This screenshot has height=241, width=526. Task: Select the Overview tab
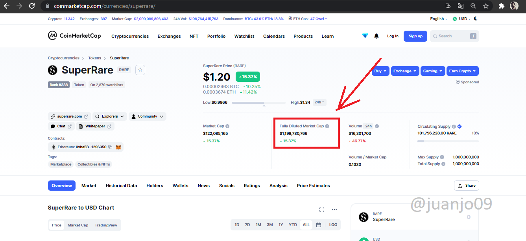click(x=62, y=186)
